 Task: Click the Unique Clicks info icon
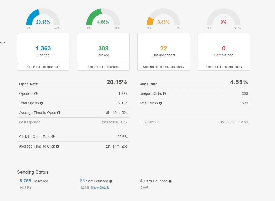[164, 94]
